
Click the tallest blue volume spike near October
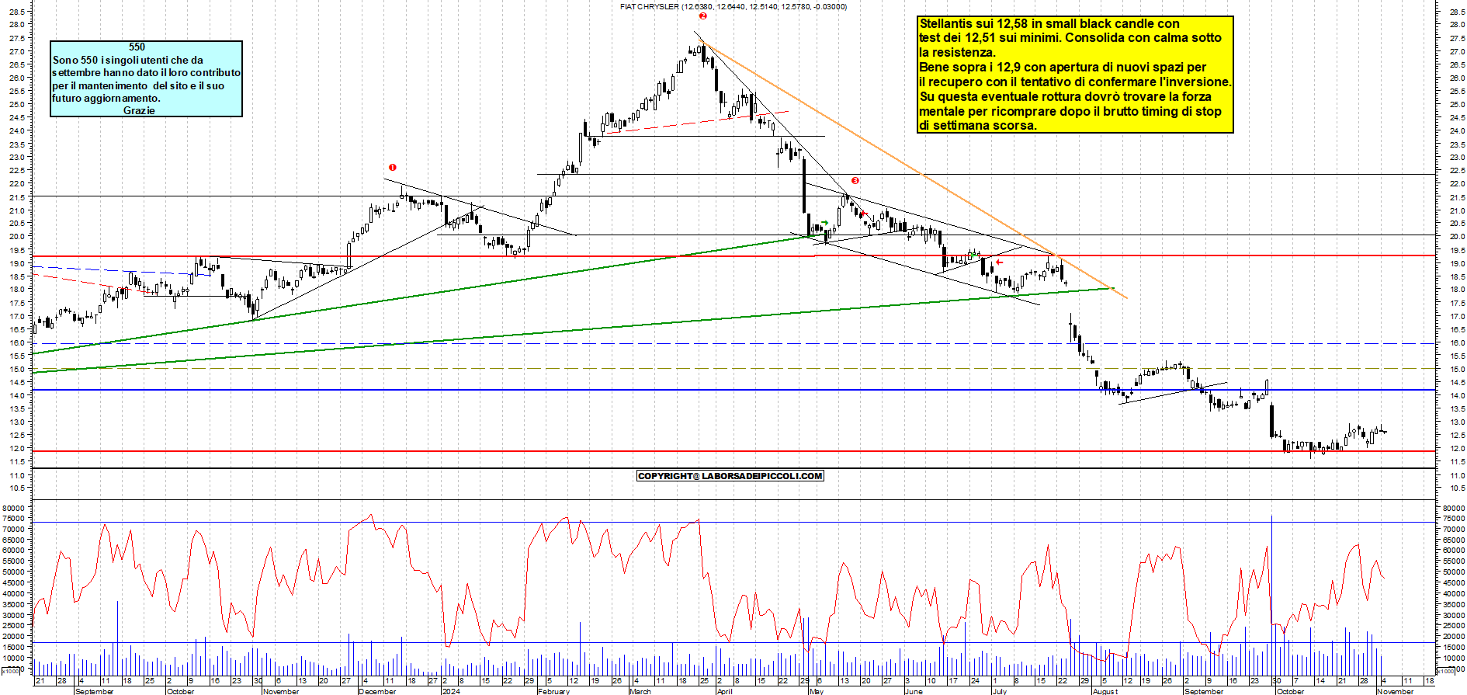tap(1271, 594)
